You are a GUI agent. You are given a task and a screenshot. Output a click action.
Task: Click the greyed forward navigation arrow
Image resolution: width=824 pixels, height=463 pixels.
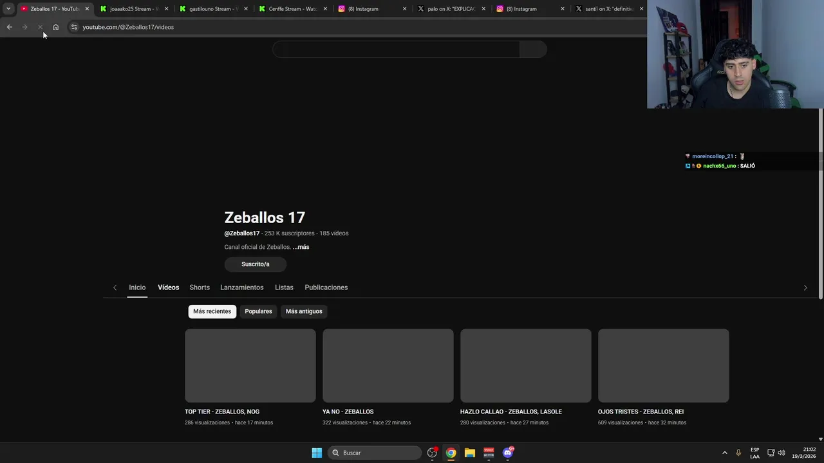pyautogui.click(x=24, y=27)
